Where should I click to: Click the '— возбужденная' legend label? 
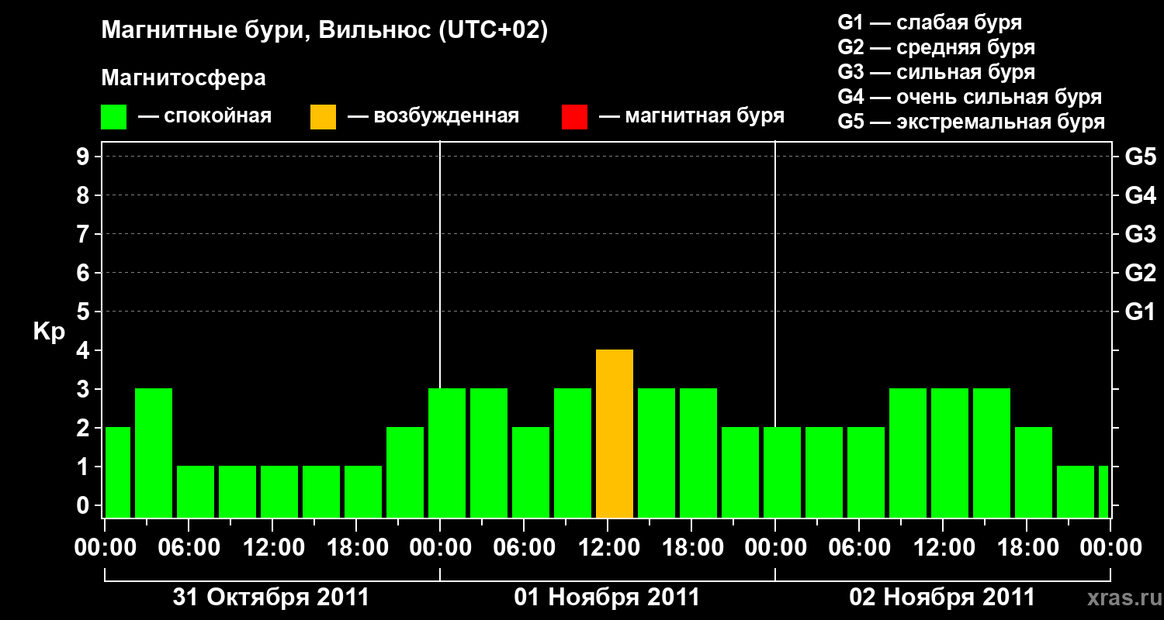[x=433, y=116]
